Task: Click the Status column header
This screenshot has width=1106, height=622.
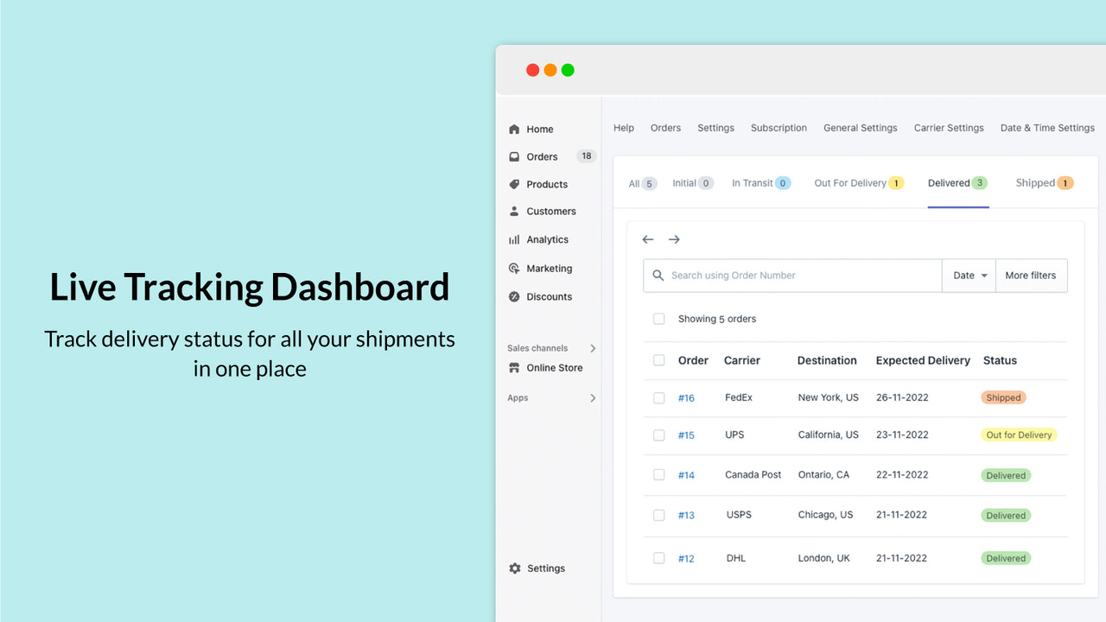Action: pyautogui.click(x=1000, y=360)
